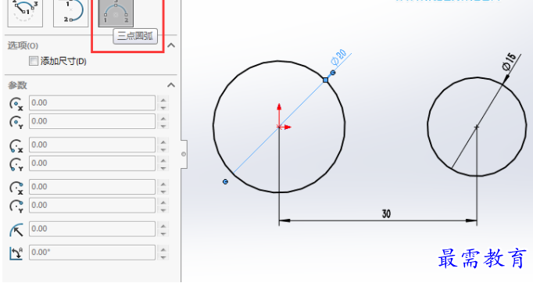Screen dimensions: 533x283
Task: Increase start point X with up arrow
Action: click(163, 141)
